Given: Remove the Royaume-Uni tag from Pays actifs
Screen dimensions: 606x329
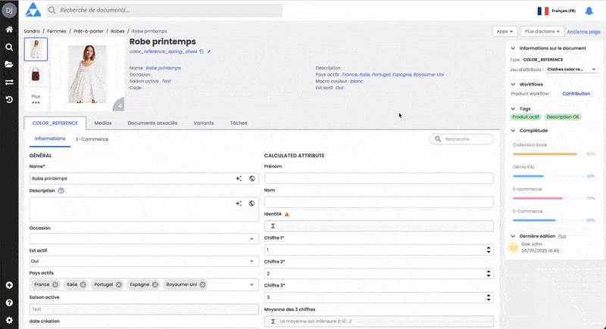Looking at the screenshot, I should pos(202,284).
